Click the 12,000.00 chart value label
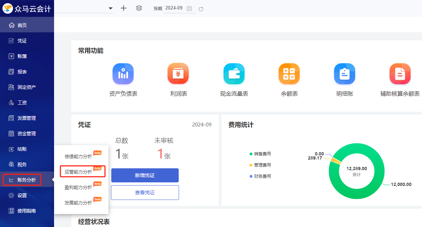 tap(401, 184)
